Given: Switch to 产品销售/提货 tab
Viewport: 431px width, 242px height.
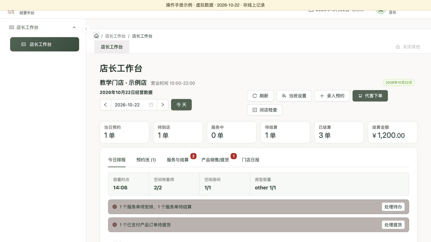Looking at the screenshot, I should point(215,160).
